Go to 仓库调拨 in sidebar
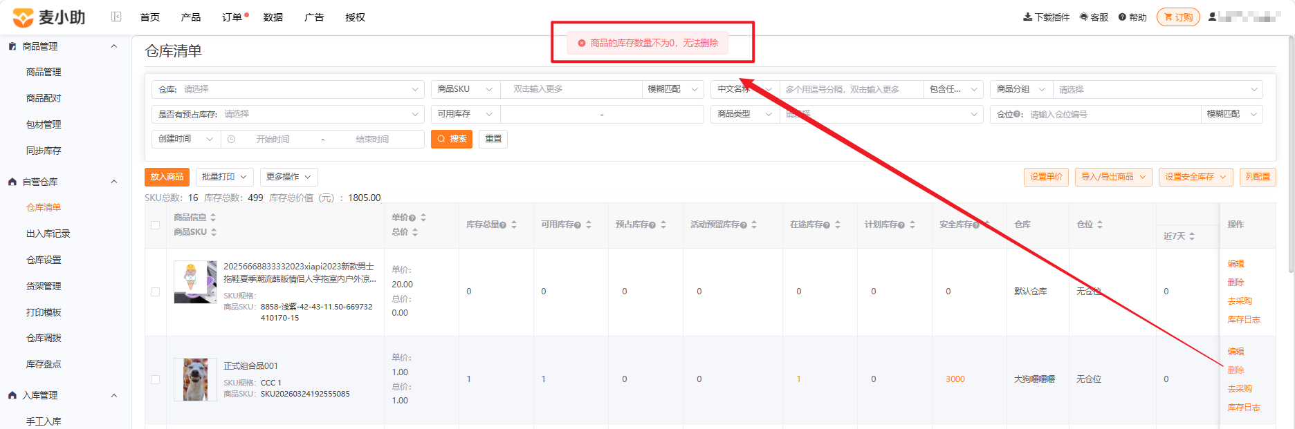1295x429 pixels. [x=44, y=338]
